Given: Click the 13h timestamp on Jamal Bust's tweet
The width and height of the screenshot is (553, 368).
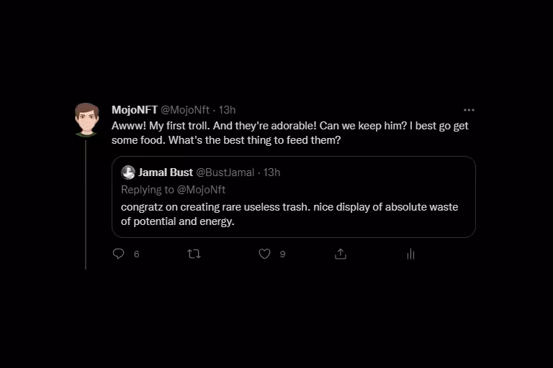Looking at the screenshot, I should pyautogui.click(x=271, y=172).
